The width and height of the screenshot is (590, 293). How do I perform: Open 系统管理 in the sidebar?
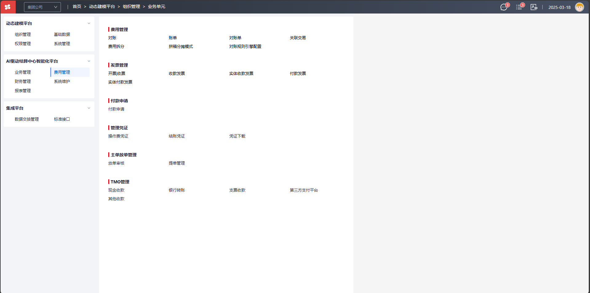(x=62, y=44)
